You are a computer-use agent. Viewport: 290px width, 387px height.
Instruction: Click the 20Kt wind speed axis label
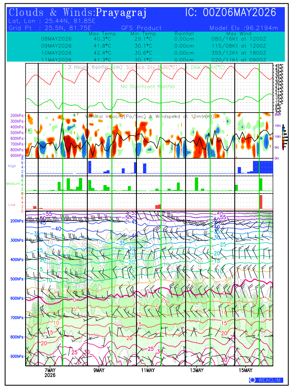pos(277,114)
